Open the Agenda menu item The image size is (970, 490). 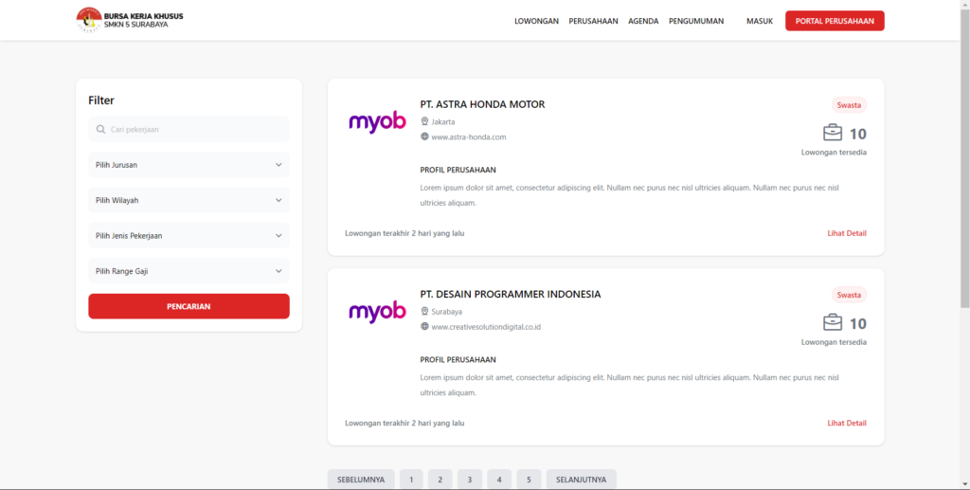coord(643,21)
